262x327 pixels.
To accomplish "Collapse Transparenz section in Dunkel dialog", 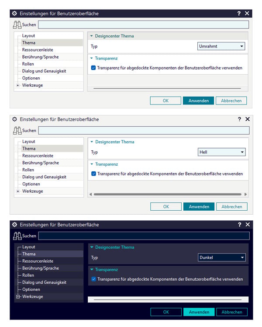I will 92,269.
